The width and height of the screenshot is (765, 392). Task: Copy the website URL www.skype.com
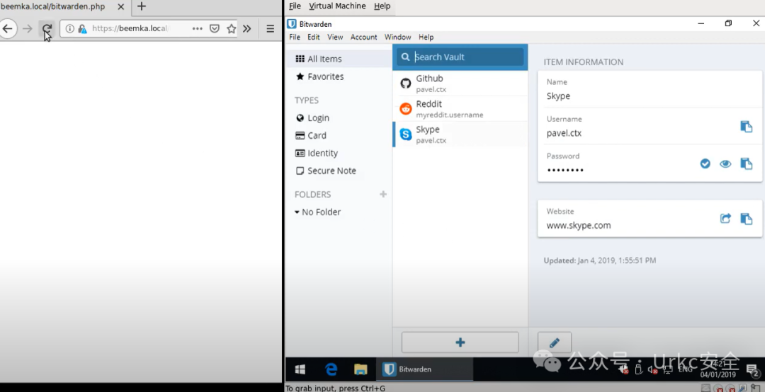click(x=746, y=219)
